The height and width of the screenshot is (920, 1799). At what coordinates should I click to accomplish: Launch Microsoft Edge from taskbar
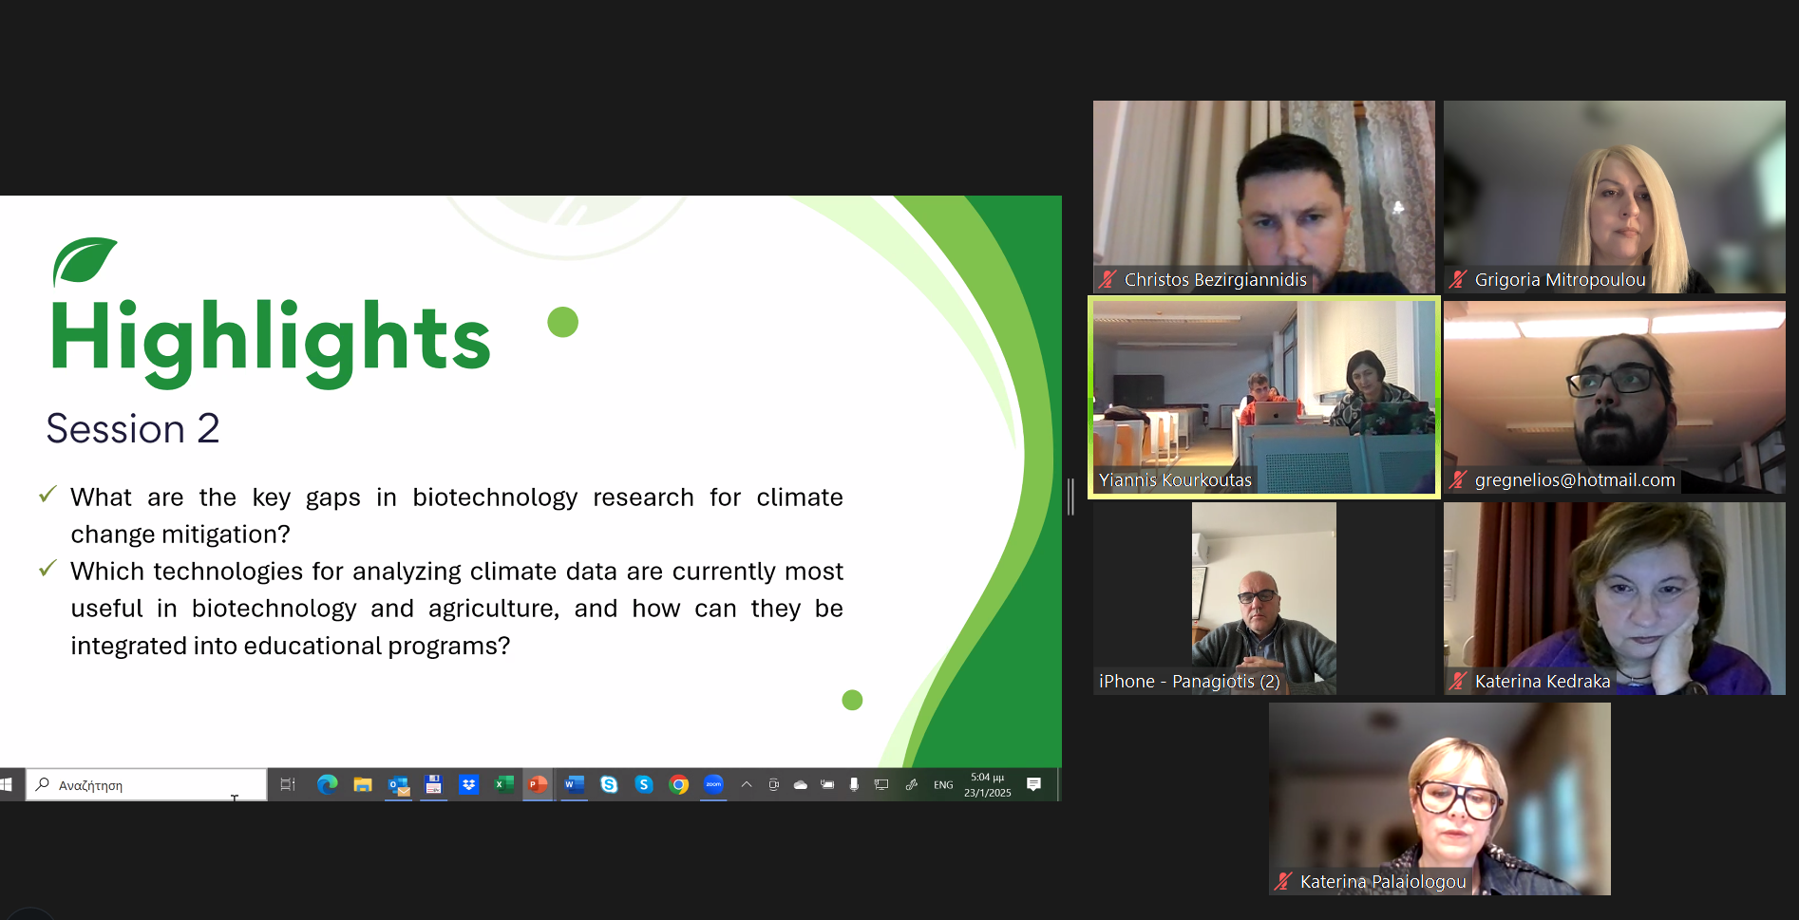point(328,784)
